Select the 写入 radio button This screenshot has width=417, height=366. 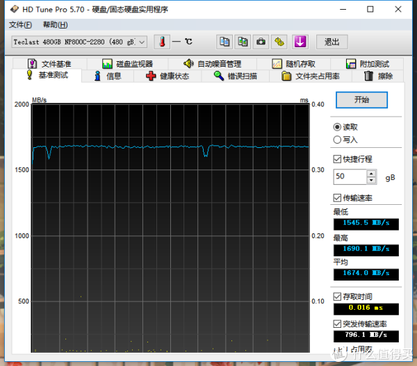337,140
